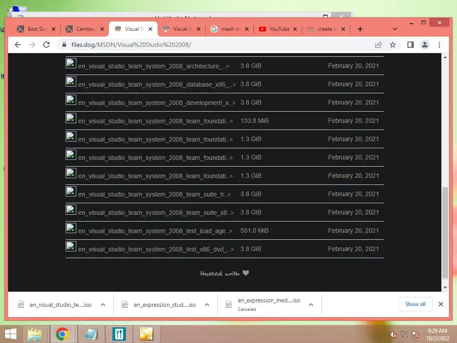This screenshot has width=457, height=343.
Task: Open Action Center flag tray icon
Action: point(415,335)
